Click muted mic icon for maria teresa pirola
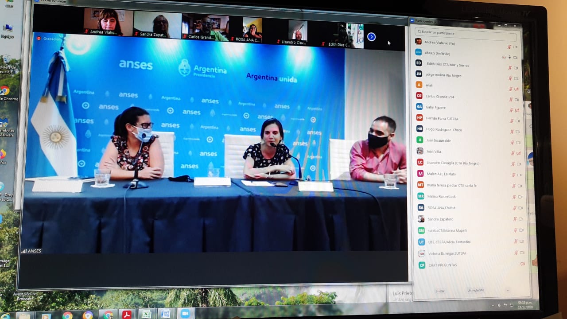Screen dimensions: 567x319 [514, 186]
